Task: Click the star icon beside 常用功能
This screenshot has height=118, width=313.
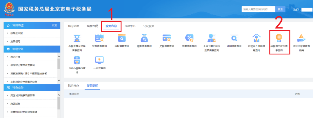Action: (8, 25)
